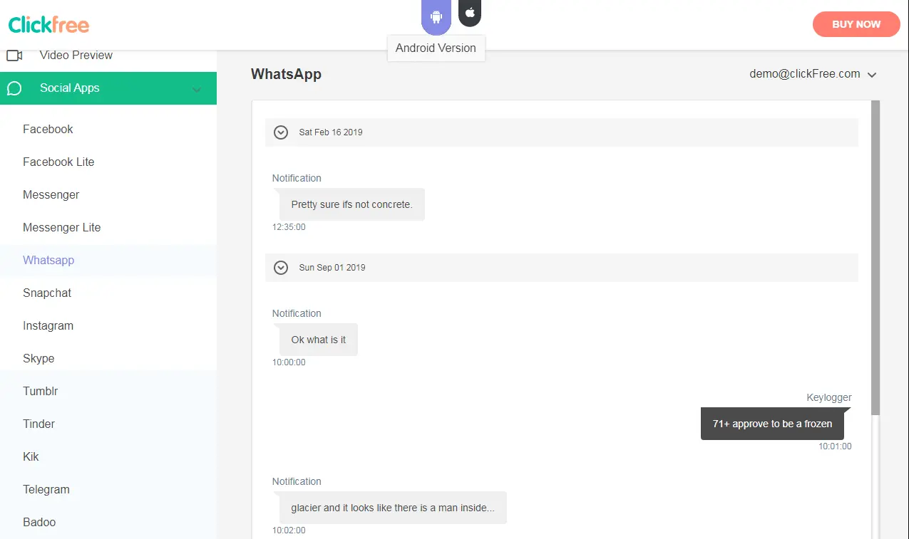
Task: Click the 'Sun Sep 01 2019' date text
Action: point(332,268)
